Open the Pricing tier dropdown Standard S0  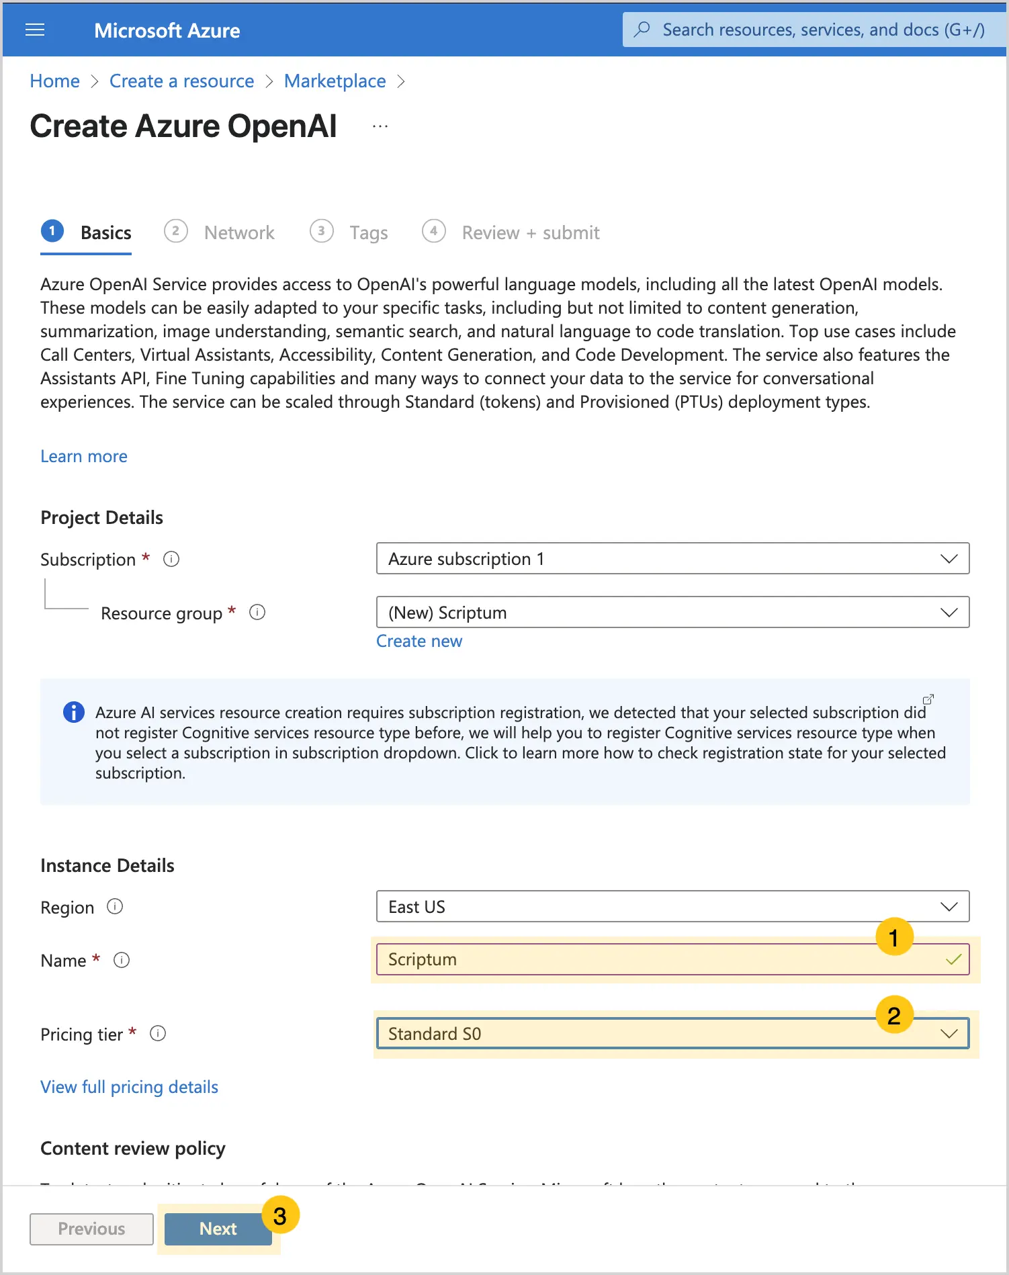tap(672, 1033)
